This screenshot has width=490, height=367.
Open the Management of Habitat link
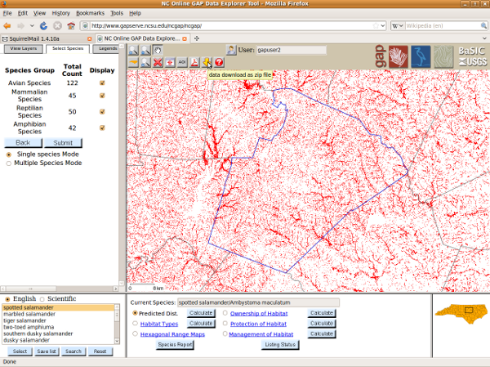(x=261, y=334)
